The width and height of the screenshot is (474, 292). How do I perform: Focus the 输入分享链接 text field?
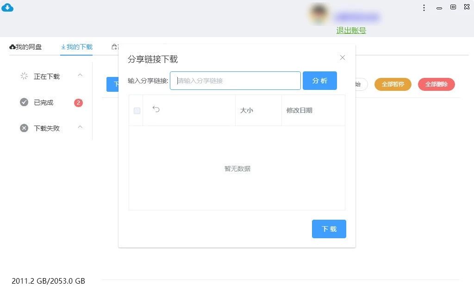(235, 81)
